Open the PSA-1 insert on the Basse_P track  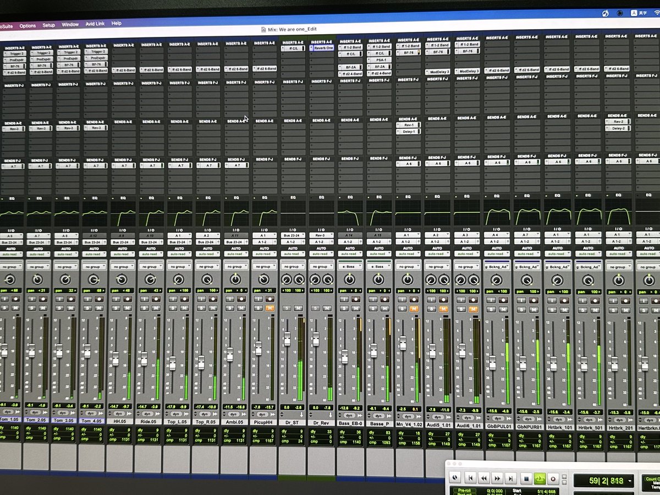pyautogui.click(x=379, y=60)
